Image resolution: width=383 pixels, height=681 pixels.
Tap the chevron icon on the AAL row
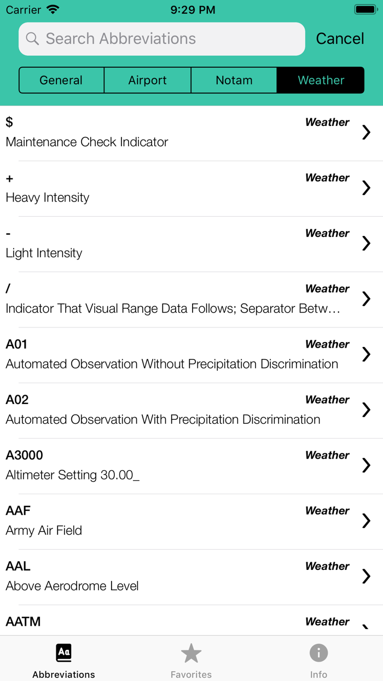click(366, 576)
